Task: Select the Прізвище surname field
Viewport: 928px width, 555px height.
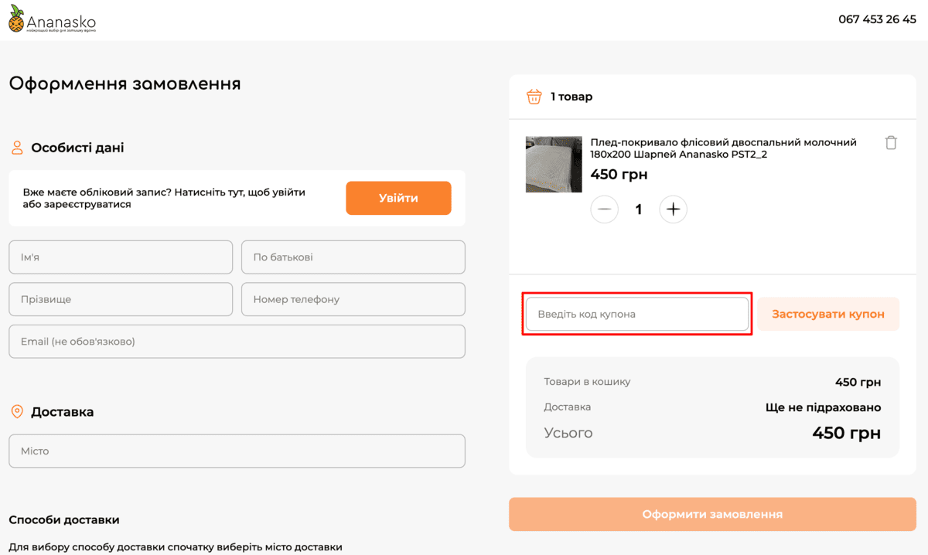Action: pyautogui.click(x=121, y=299)
